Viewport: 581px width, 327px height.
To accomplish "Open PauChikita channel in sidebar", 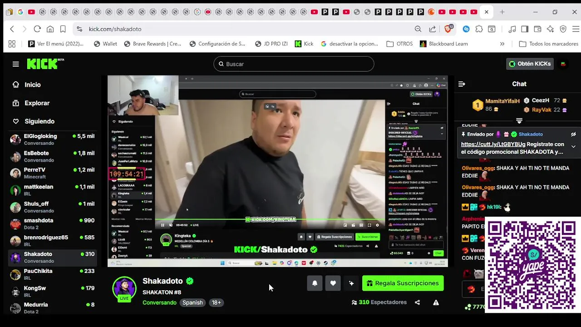I will [53, 274].
